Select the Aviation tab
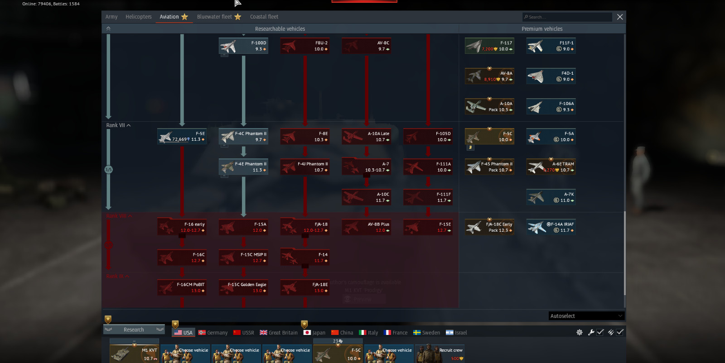This screenshot has width=725, height=363. pos(174,17)
